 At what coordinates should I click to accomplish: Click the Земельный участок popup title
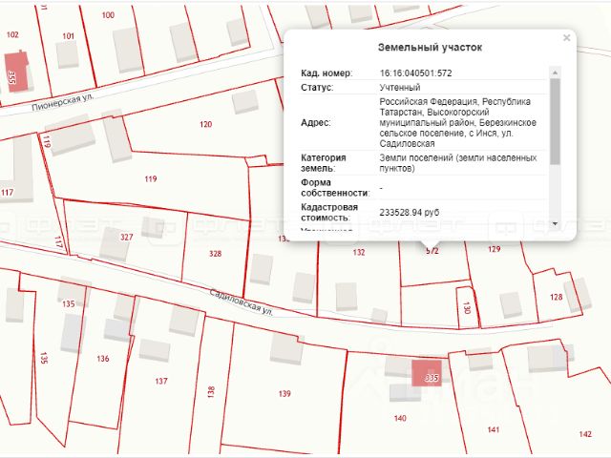[430, 48]
